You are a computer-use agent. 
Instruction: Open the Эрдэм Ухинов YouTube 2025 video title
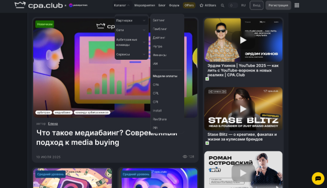click(x=243, y=70)
